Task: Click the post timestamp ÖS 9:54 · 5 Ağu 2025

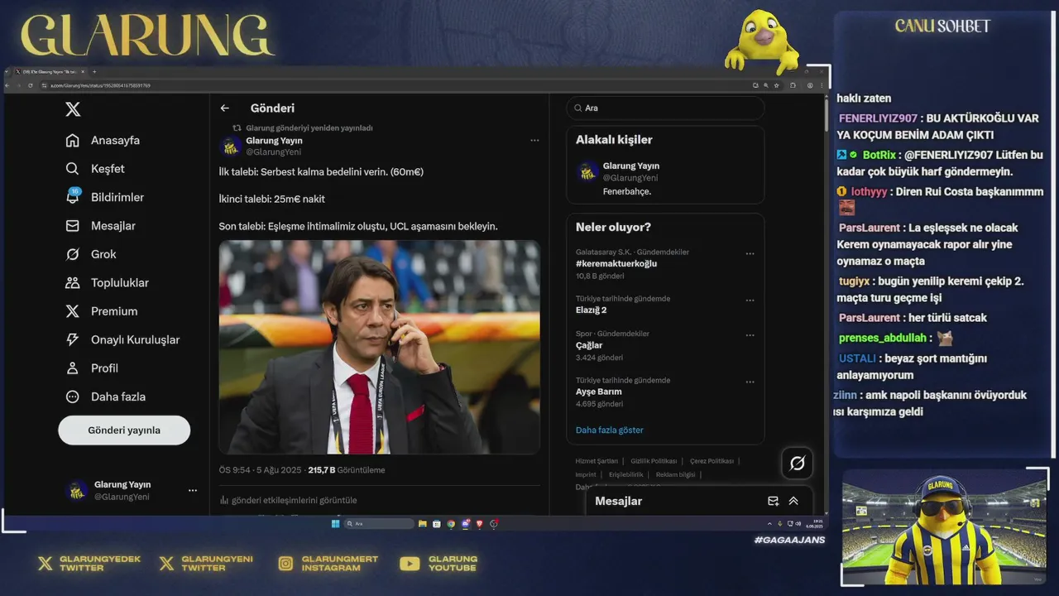Action: coord(261,470)
